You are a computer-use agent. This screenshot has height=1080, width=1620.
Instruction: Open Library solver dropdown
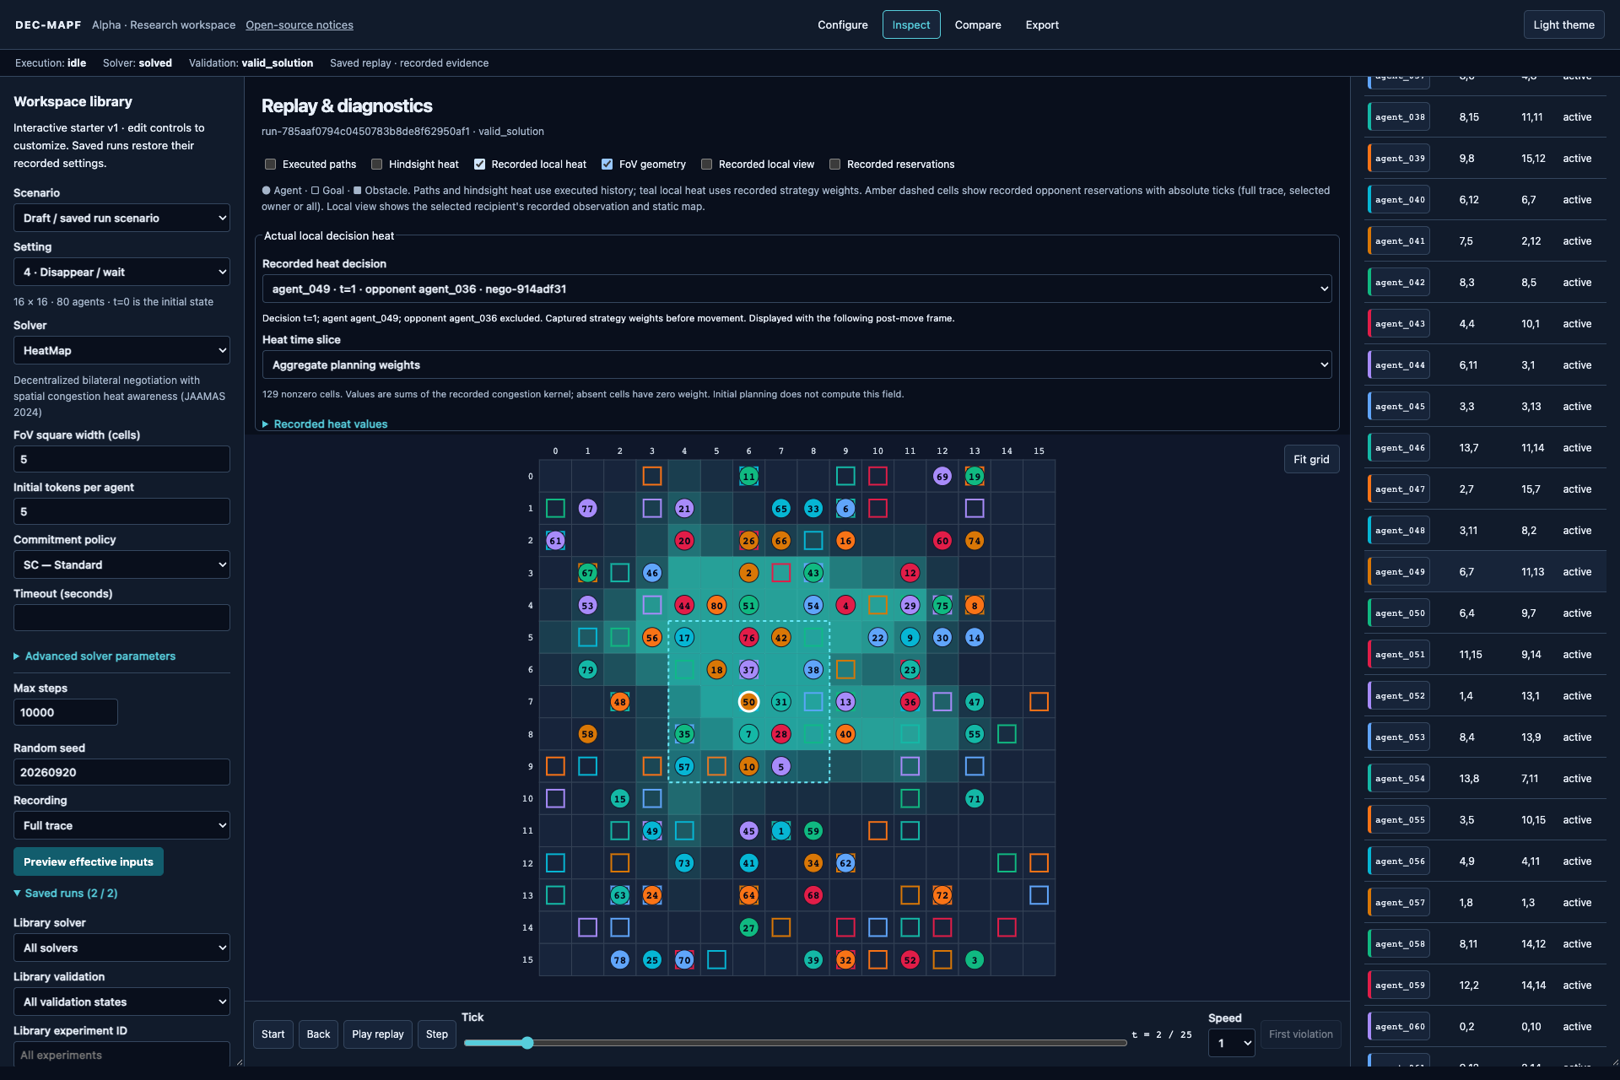(121, 948)
